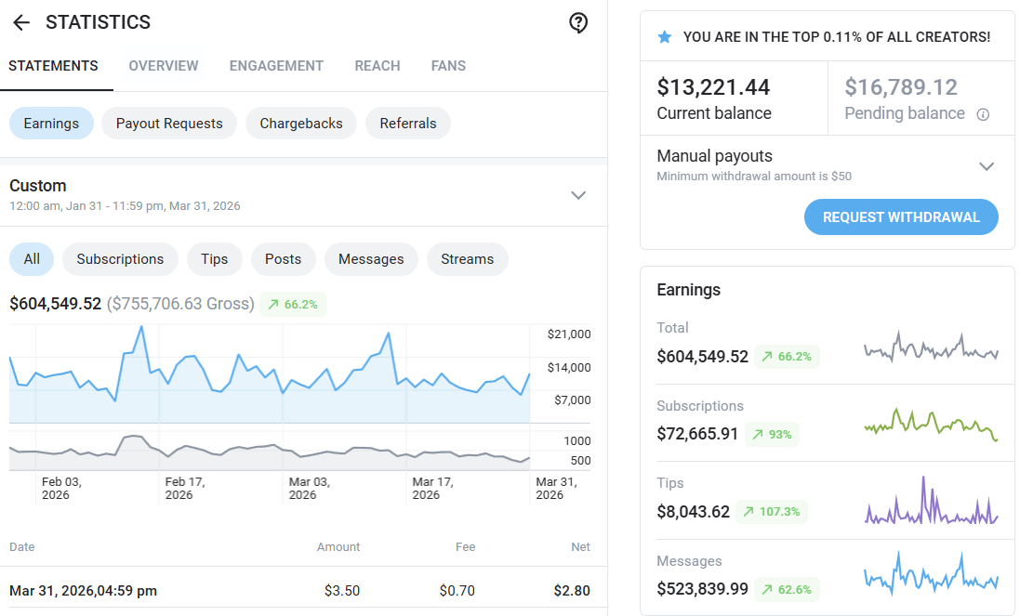Click the Tips 107.3% growth badge
This screenshot has width=1020, height=616.
click(772, 511)
